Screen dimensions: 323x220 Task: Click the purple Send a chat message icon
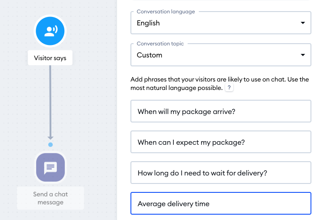coord(50,167)
